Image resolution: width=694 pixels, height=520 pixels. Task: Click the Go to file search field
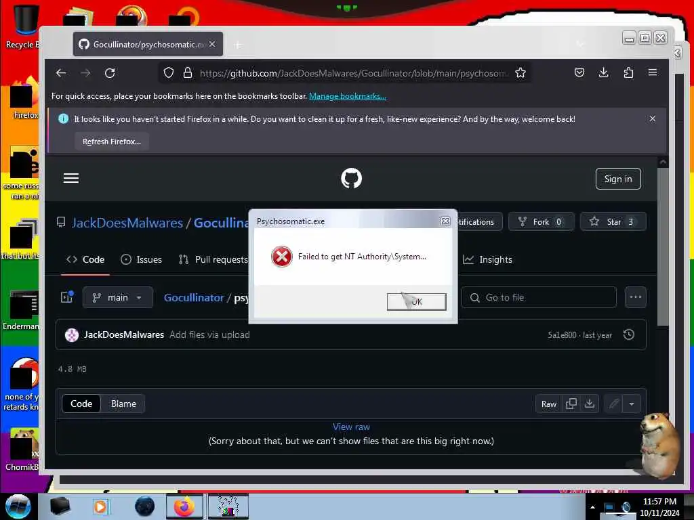539,297
